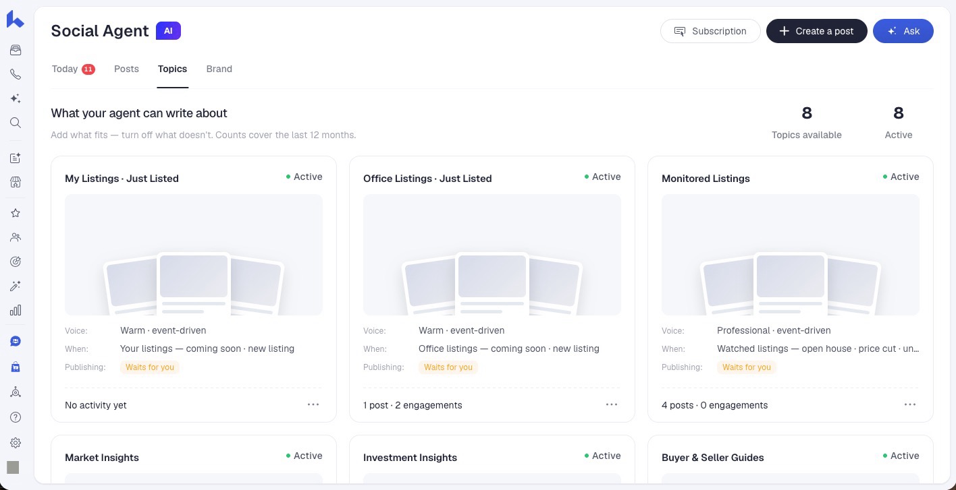Screen dimensions: 956x490
Task: Click 'Waits for you' on Office Listings card
Action: tap(448, 367)
